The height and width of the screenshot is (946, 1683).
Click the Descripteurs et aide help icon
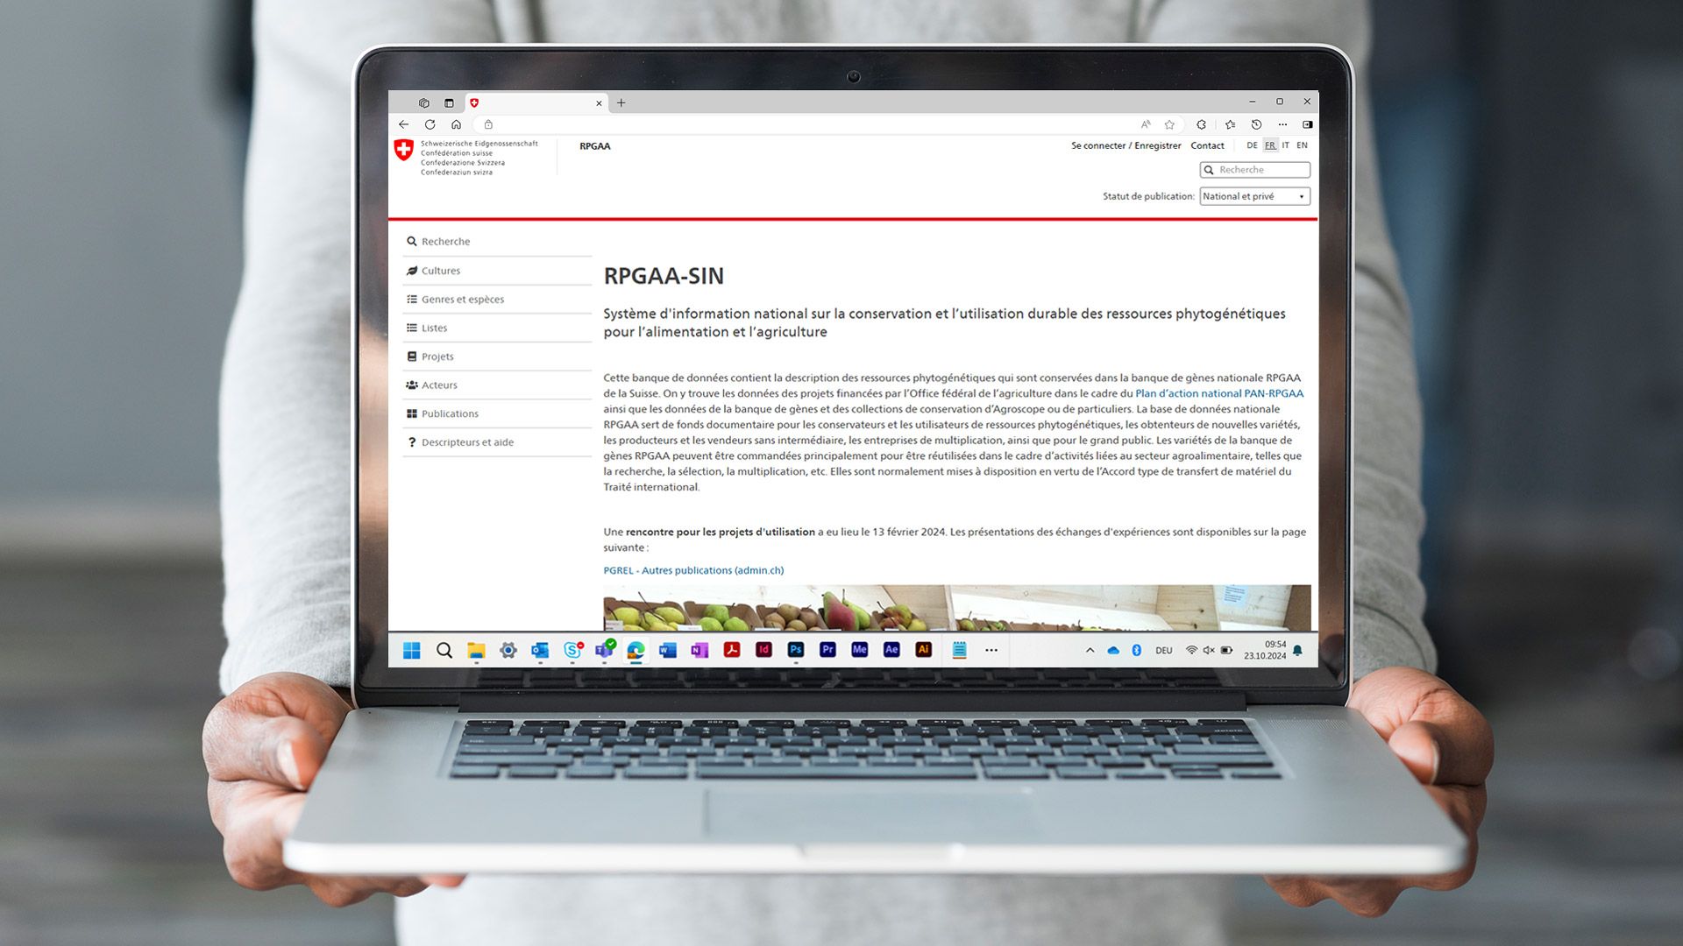click(x=411, y=441)
